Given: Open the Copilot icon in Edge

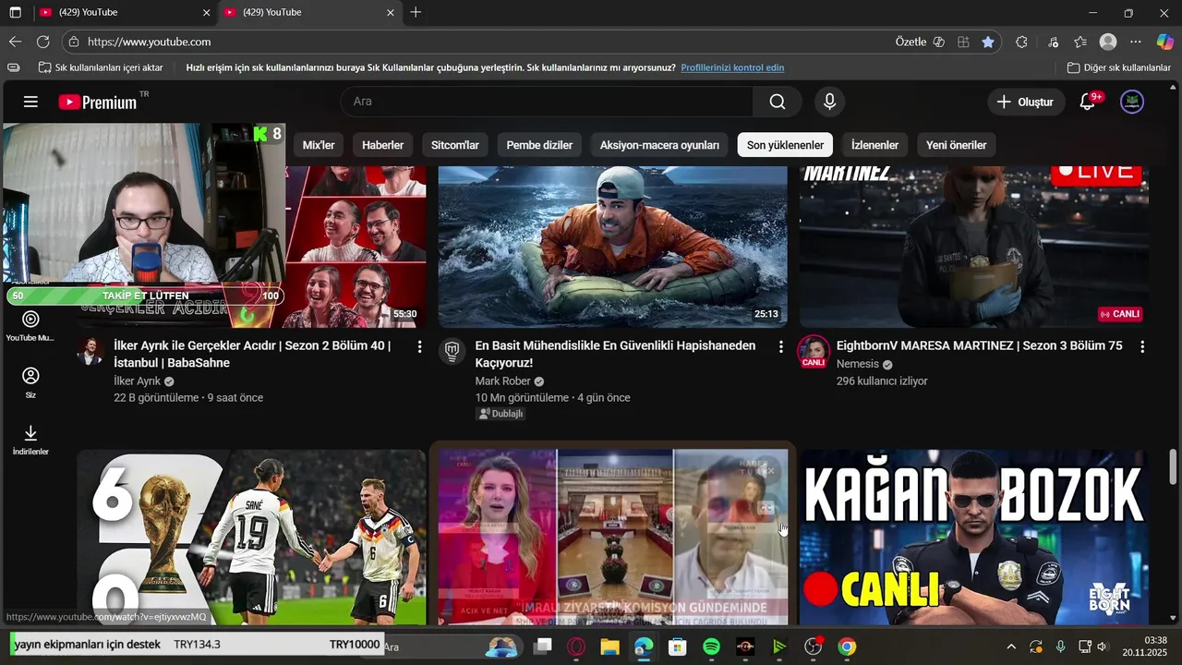Looking at the screenshot, I should pyautogui.click(x=1164, y=42).
